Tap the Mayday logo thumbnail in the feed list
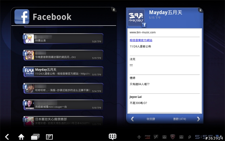The height and width of the screenshot is (141, 225). coord(30,72)
